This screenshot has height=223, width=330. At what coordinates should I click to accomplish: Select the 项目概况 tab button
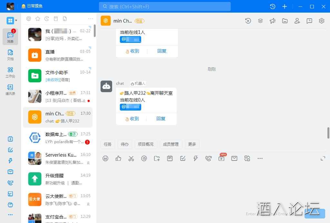(146, 144)
